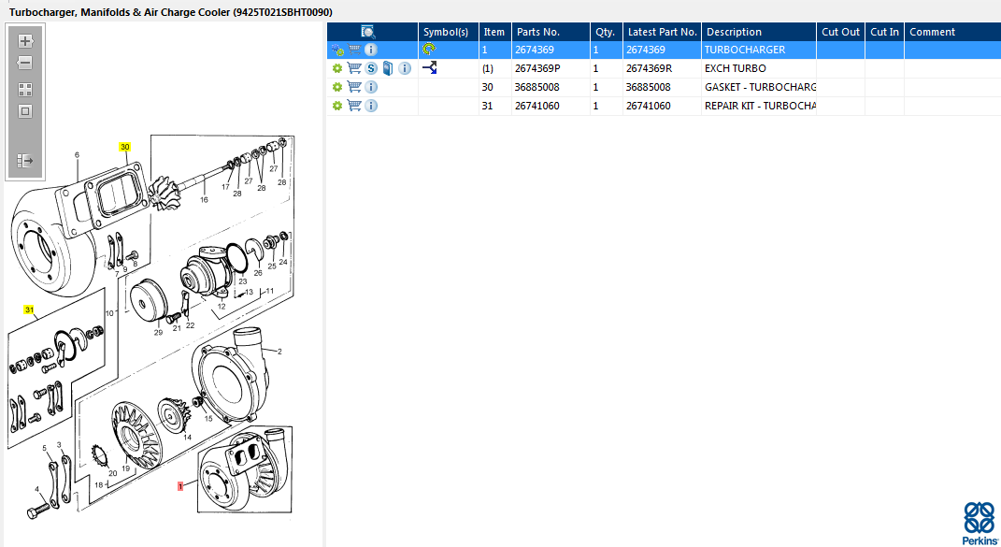Add EXCH TURBO to cart
This screenshot has height=547, width=1001.
point(354,68)
